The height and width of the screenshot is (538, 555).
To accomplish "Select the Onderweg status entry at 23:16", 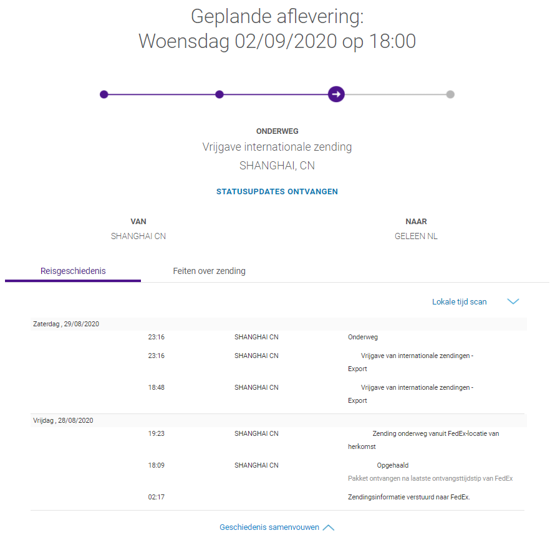I will point(363,337).
